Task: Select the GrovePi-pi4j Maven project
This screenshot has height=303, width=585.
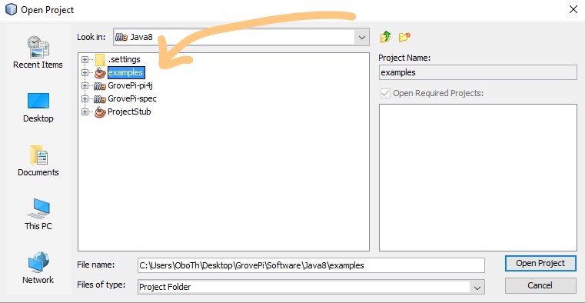Action: pos(130,86)
